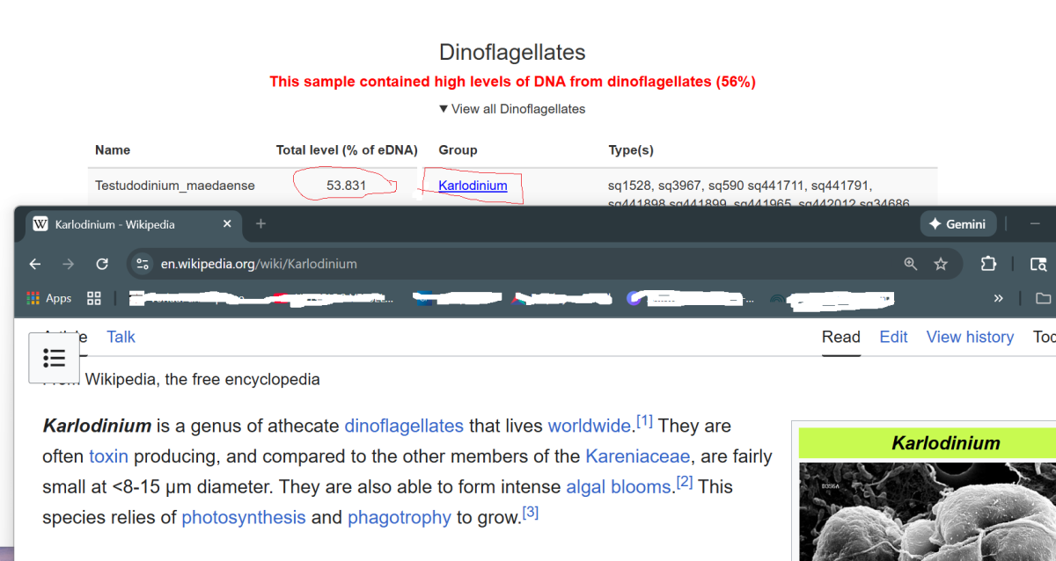Open the Chrome extensions puzzle icon
The image size is (1056, 561).
tap(988, 264)
